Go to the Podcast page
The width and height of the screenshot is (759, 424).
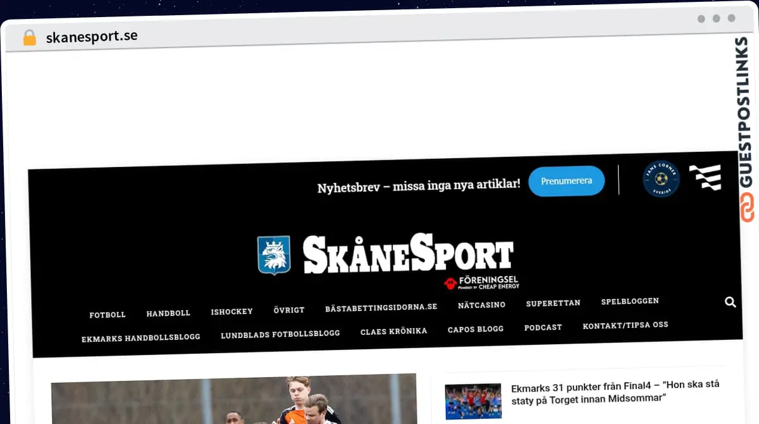543,327
